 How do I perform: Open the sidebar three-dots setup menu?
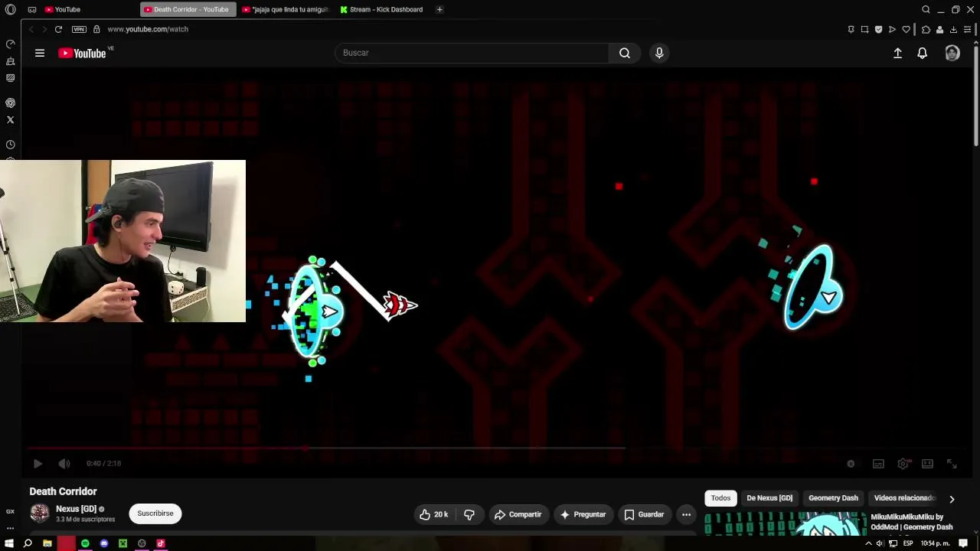[10, 528]
